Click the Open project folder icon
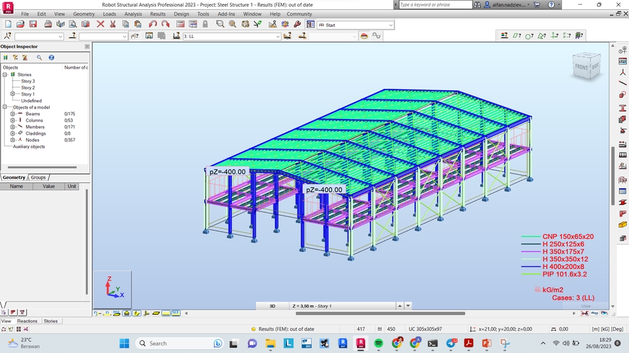This screenshot has width=629, height=353. (x=20, y=24)
